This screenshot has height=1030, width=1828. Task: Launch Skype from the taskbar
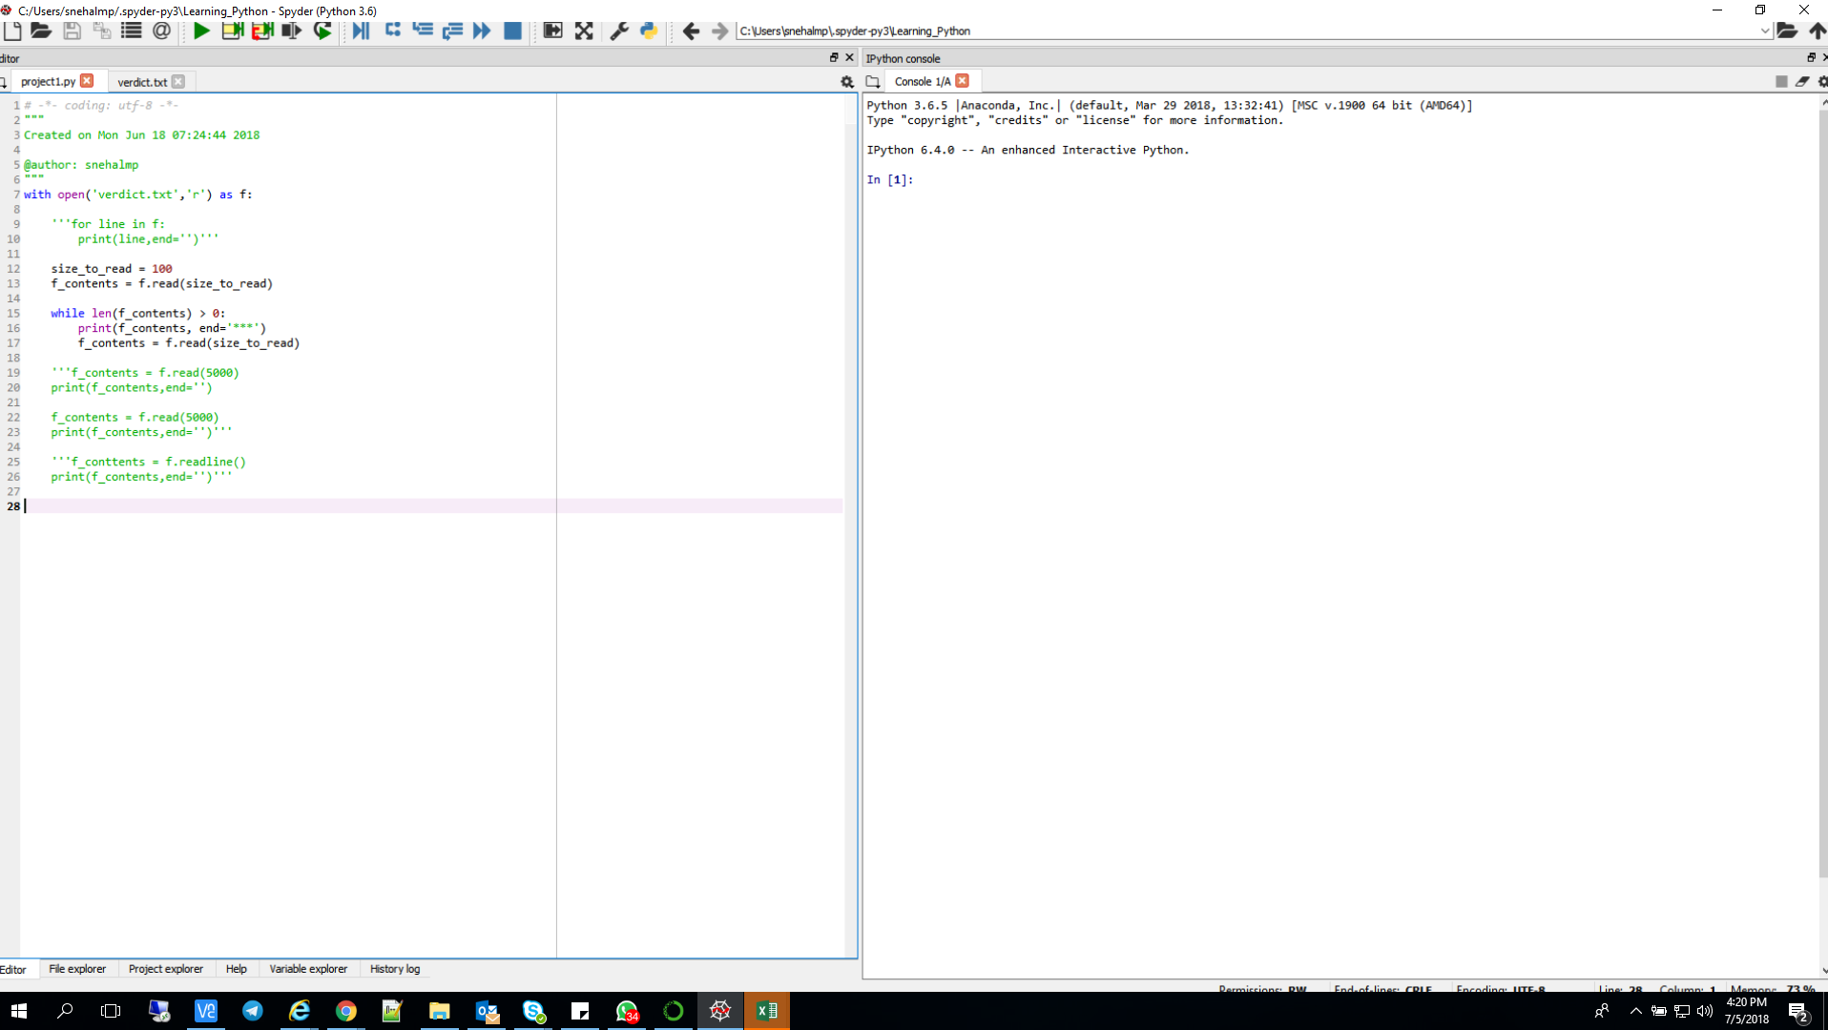click(x=533, y=1010)
